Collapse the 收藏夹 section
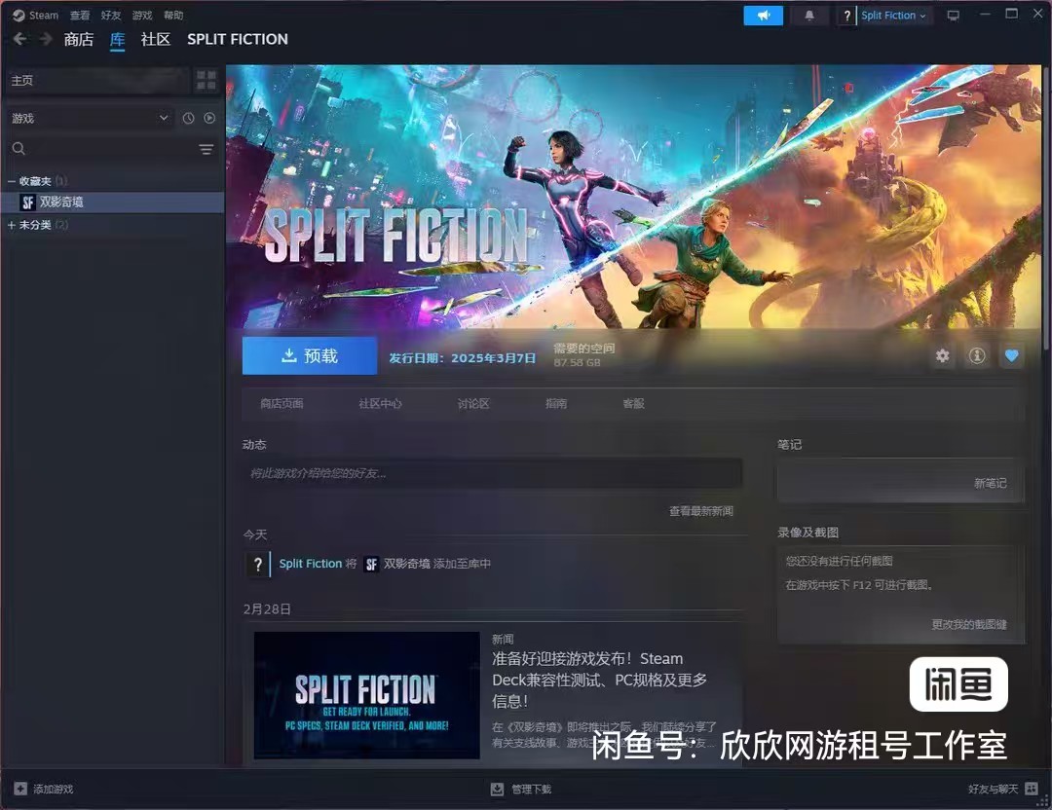 click(12, 181)
